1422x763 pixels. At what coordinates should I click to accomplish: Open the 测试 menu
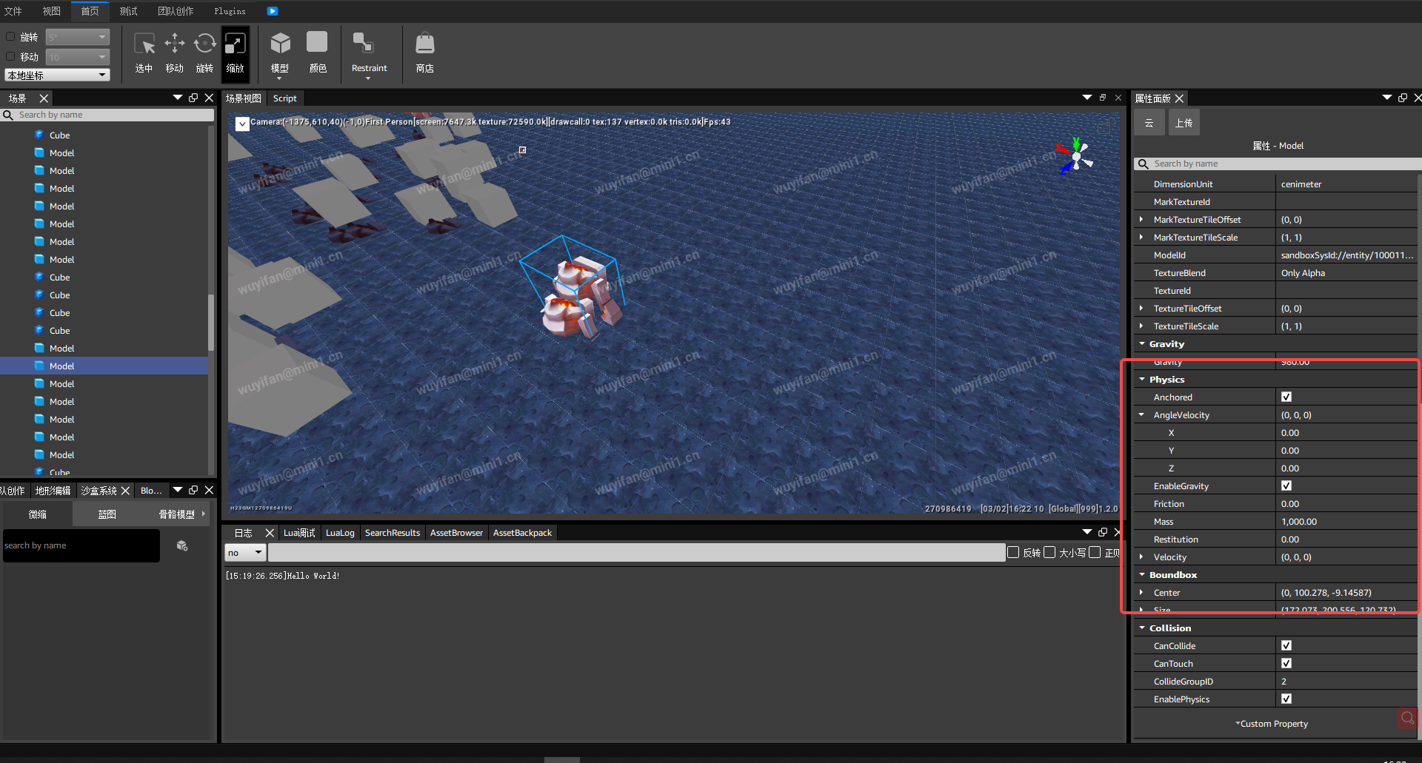pyautogui.click(x=129, y=11)
